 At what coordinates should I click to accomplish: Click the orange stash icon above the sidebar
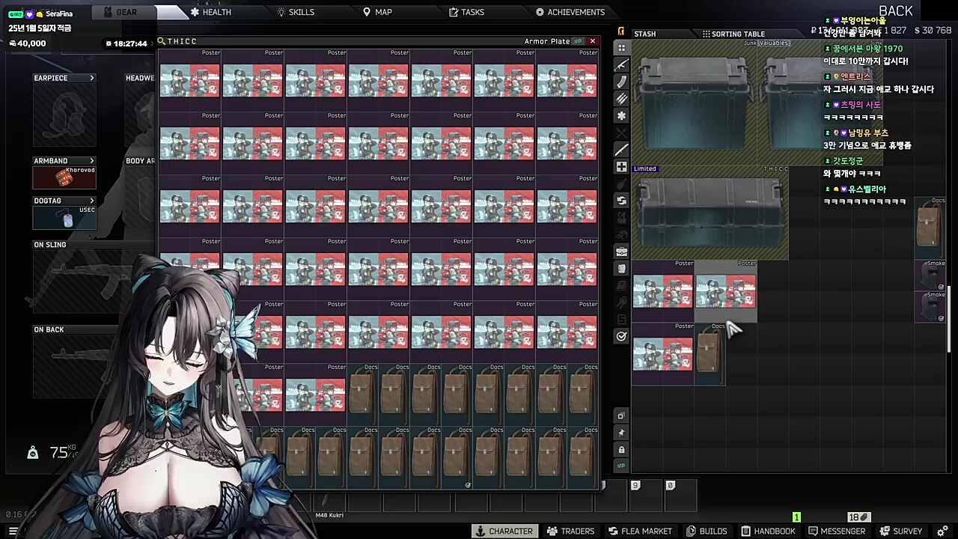coord(621,31)
